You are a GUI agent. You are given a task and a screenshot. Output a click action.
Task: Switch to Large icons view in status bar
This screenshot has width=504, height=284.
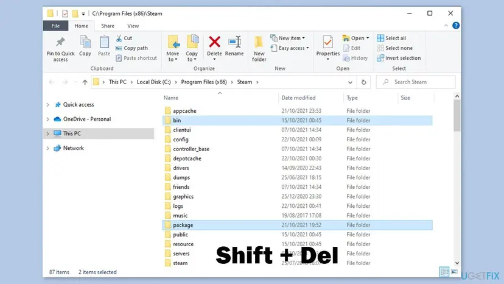tap(454, 272)
